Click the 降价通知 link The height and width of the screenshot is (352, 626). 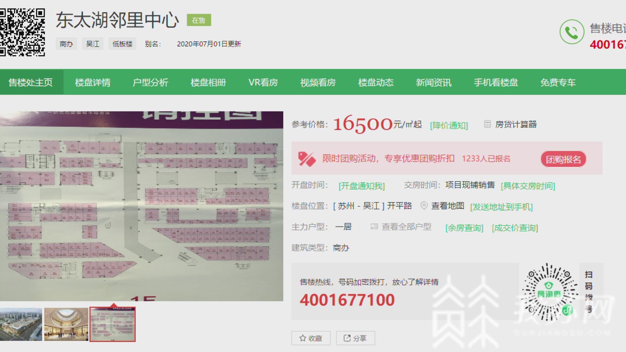coord(449,125)
